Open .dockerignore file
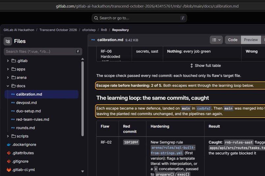The width and height of the screenshot is (265, 176). click(24, 145)
